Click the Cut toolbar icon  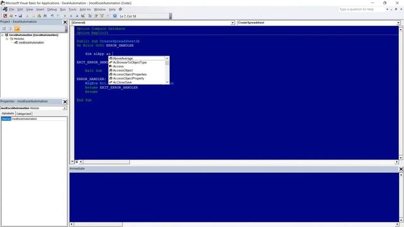[27, 16]
